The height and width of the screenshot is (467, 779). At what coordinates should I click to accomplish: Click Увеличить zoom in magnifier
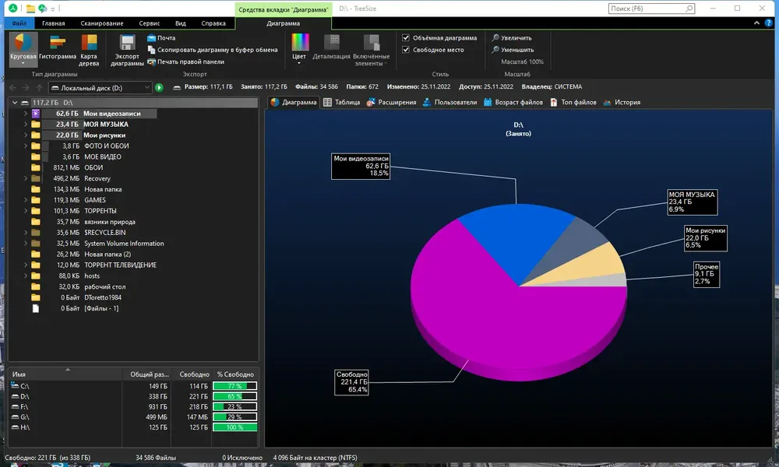[x=512, y=37]
